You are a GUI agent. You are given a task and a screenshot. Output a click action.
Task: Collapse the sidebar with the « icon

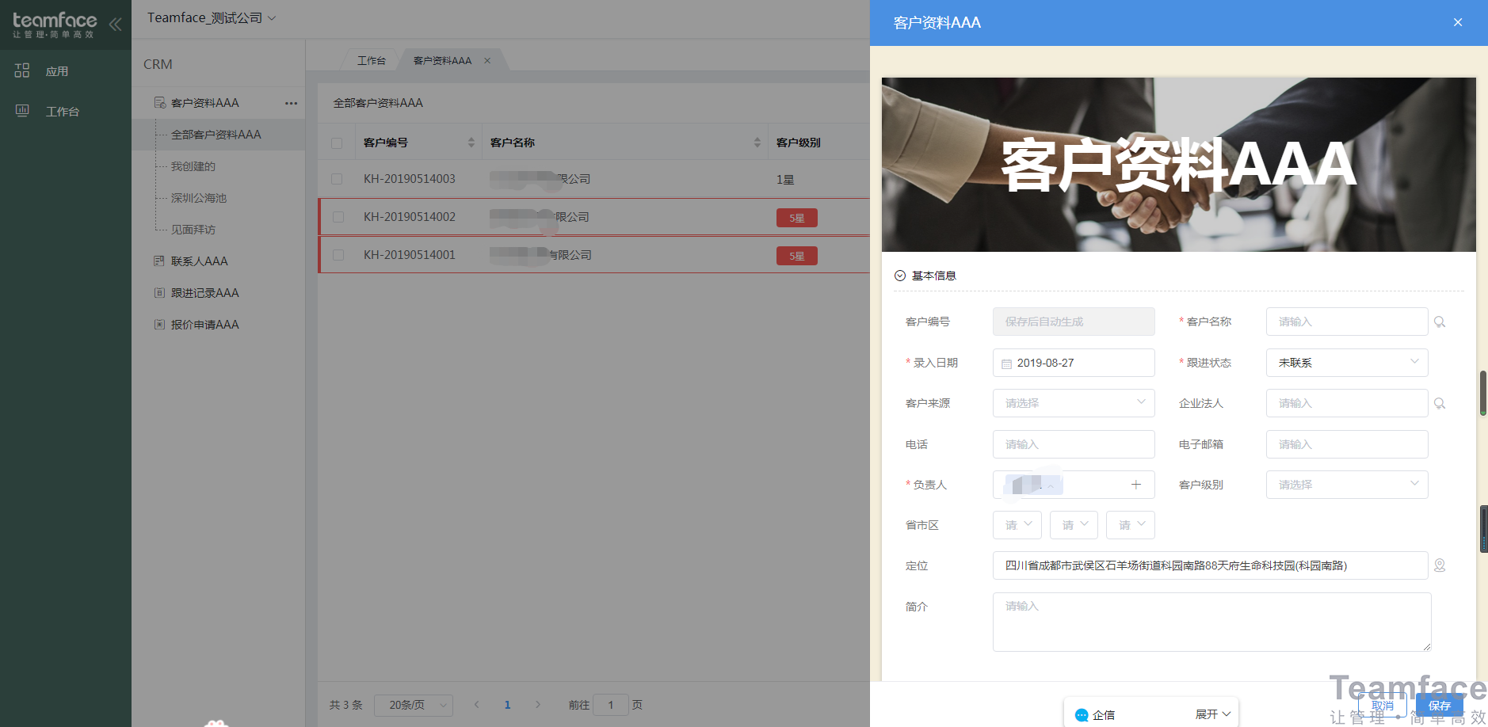[116, 24]
